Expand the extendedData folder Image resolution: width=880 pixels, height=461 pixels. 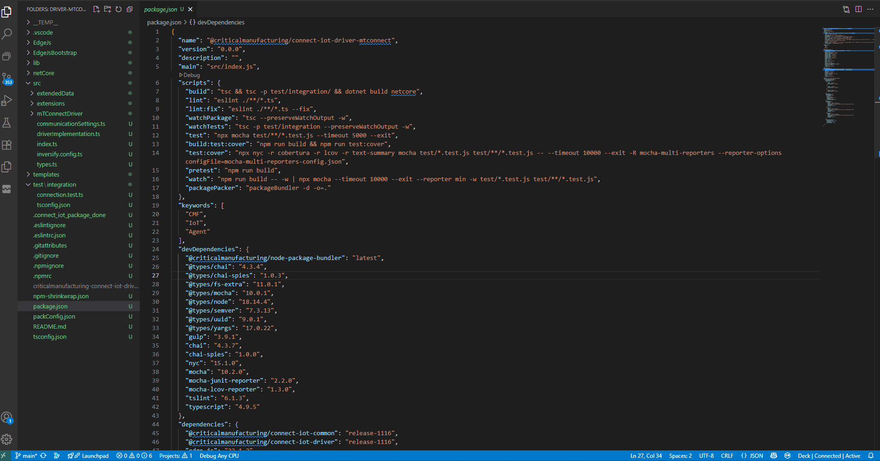tap(78, 93)
